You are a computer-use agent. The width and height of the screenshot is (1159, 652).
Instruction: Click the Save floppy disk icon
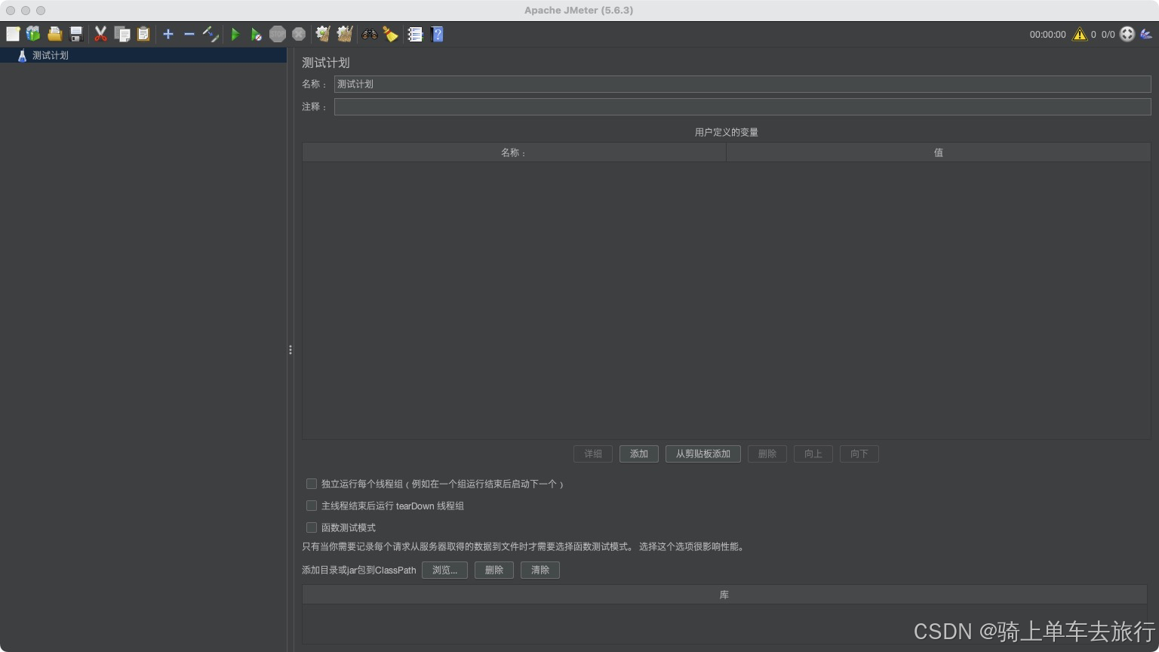pyautogui.click(x=76, y=34)
